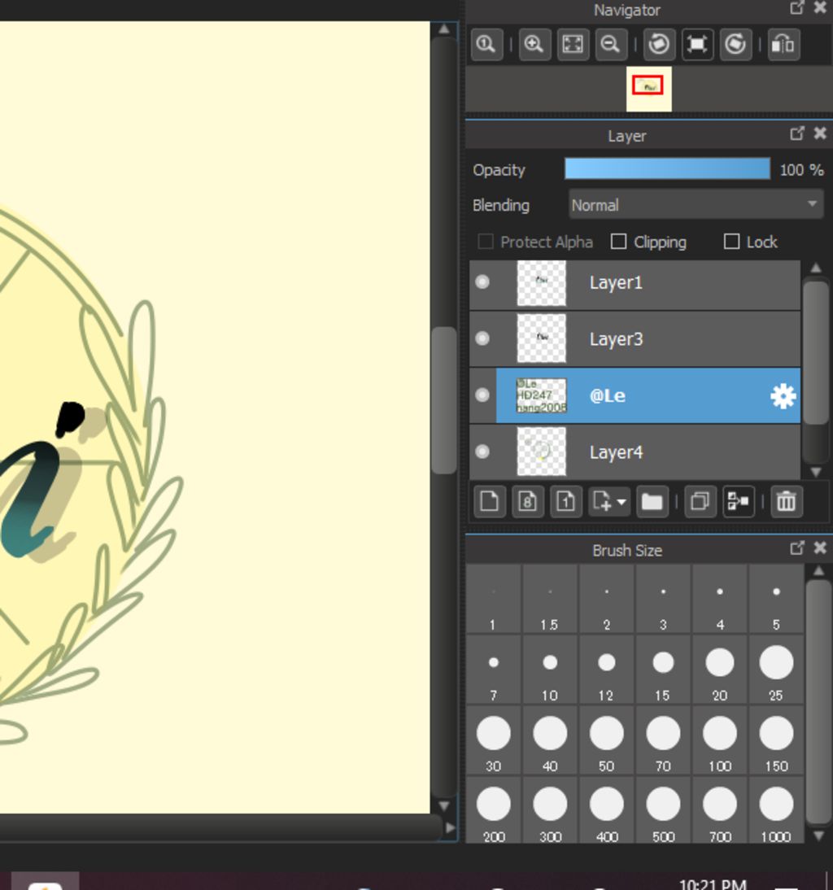Add a new 1-bit layer
This screenshot has width=833, height=890.
pyautogui.click(x=565, y=502)
